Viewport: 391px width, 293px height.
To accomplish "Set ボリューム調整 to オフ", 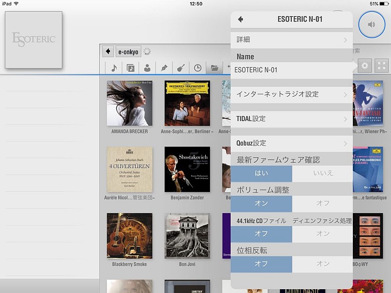I will pyautogui.click(x=323, y=203).
